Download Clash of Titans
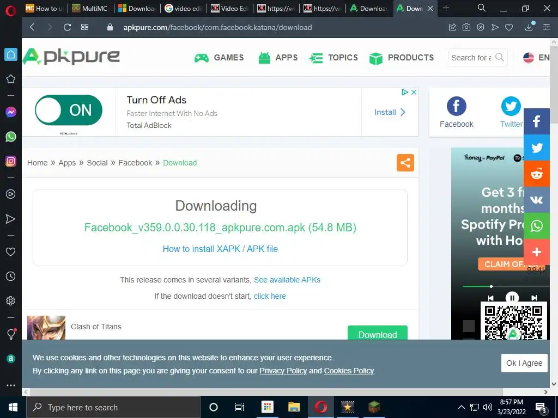 point(378,333)
